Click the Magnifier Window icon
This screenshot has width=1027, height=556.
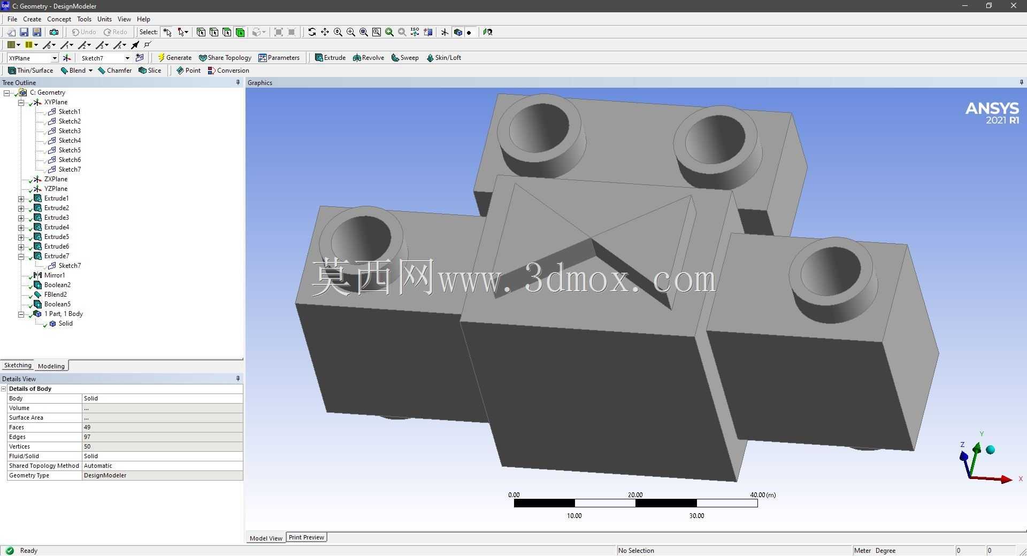pos(377,32)
